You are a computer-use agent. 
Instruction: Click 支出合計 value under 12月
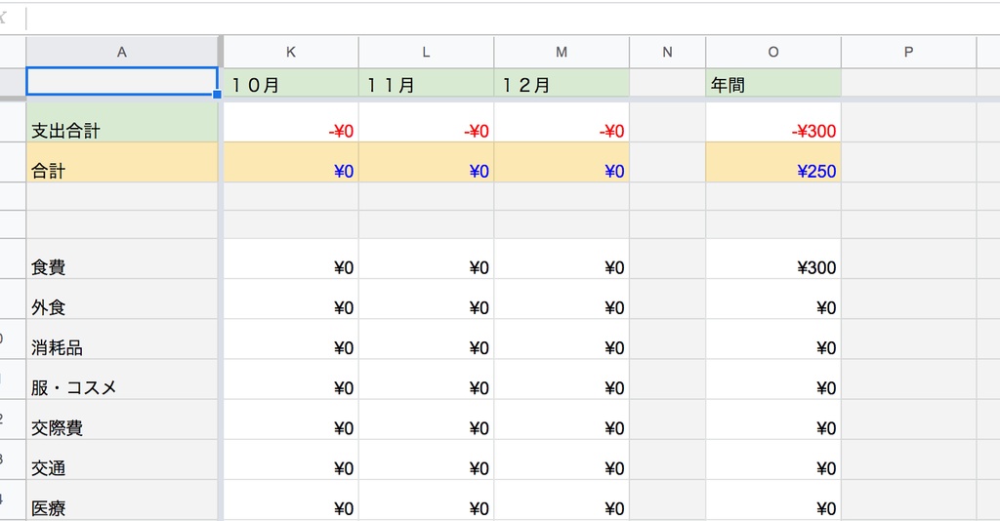[562, 122]
